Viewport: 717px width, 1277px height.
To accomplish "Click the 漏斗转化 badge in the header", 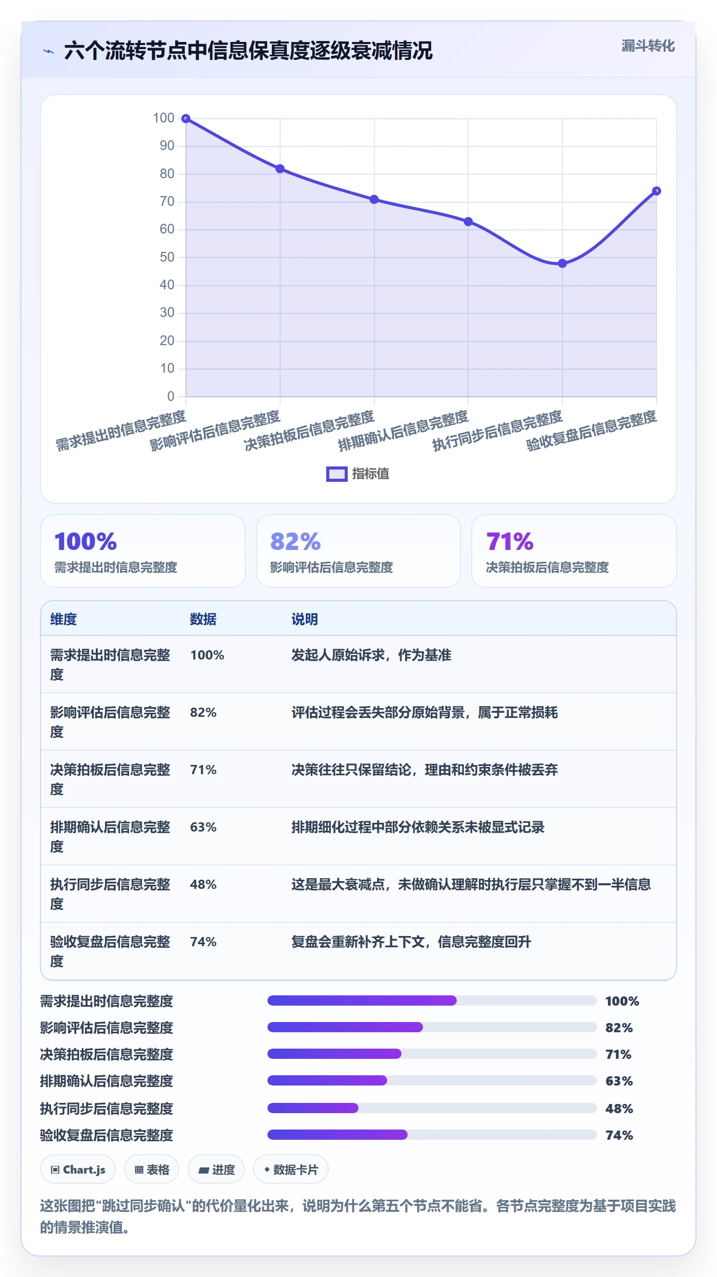I will pyautogui.click(x=648, y=46).
